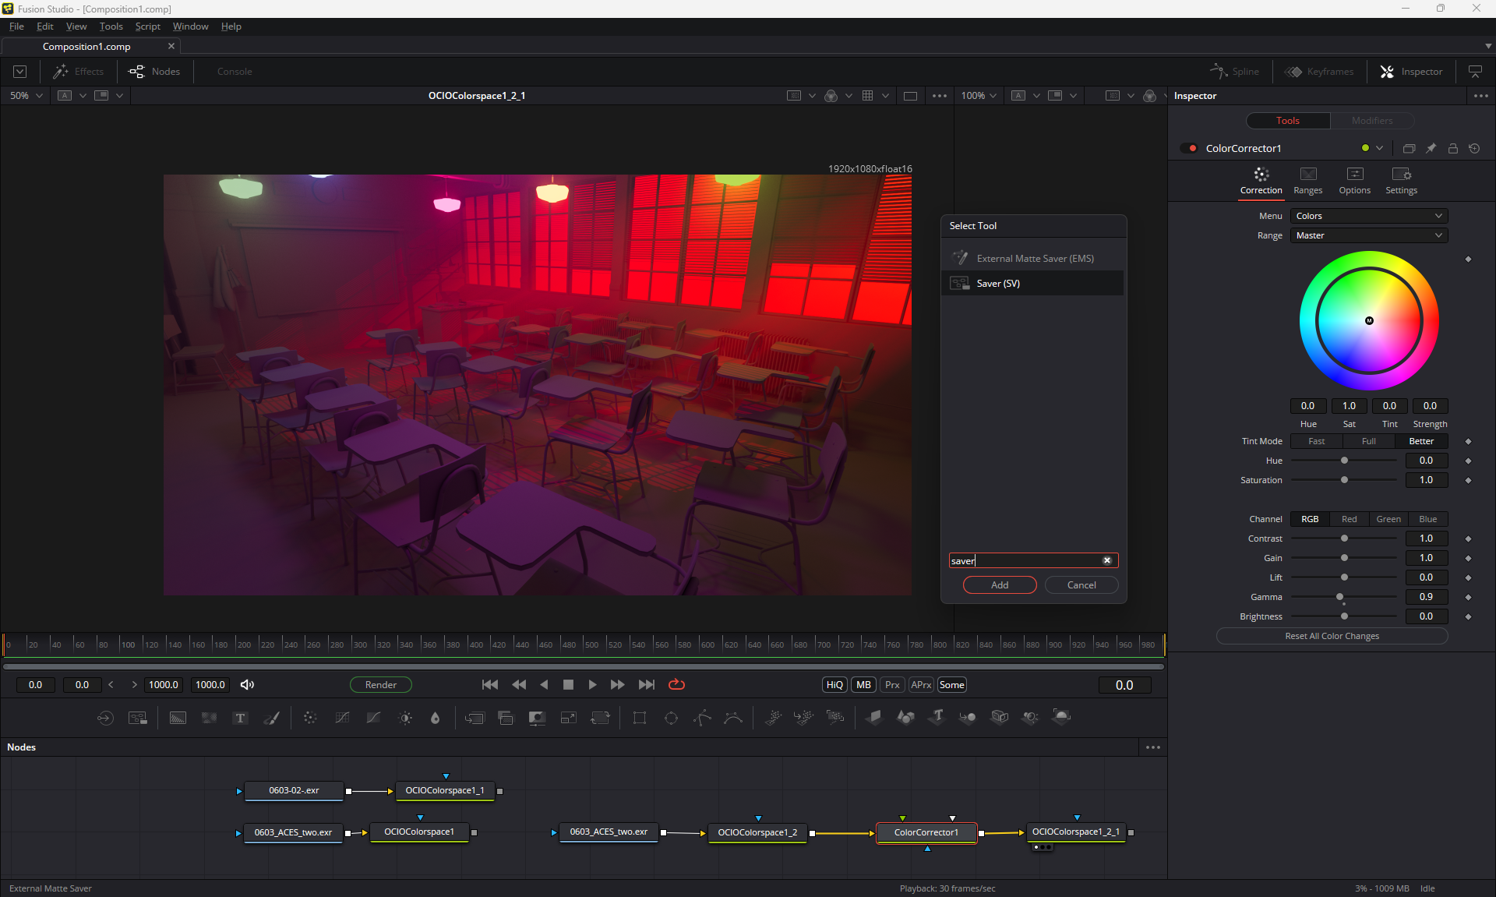1496x897 pixels.
Task: Click Reset All Color Changes
Action: 1332,636
